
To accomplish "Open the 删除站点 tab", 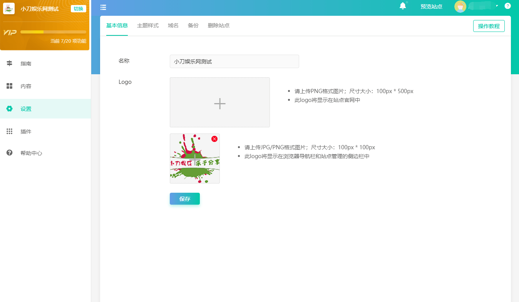I will [x=219, y=26].
